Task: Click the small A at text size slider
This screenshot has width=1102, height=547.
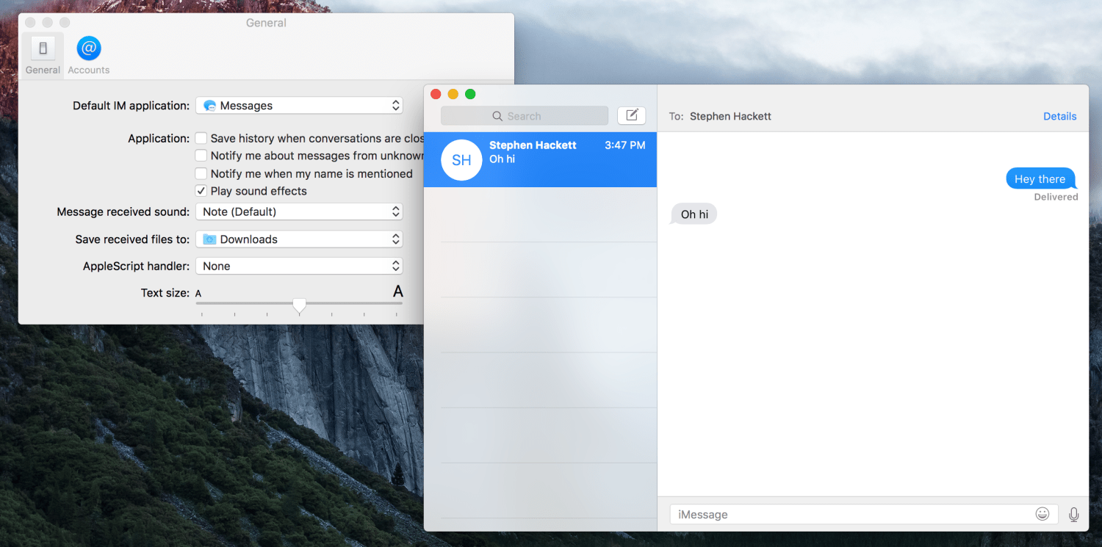Action: coord(198,294)
